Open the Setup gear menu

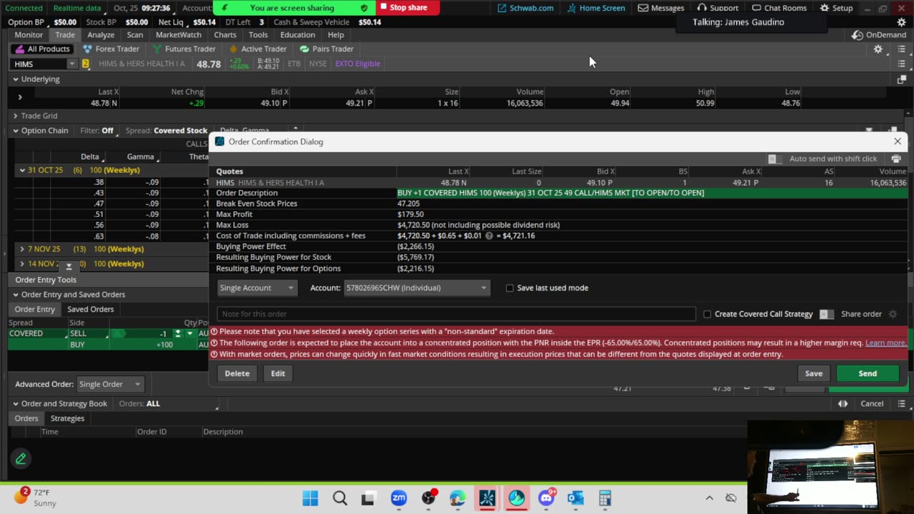pos(836,8)
